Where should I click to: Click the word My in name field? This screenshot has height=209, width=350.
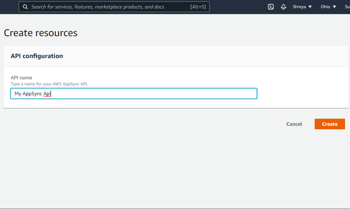click(x=18, y=94)
